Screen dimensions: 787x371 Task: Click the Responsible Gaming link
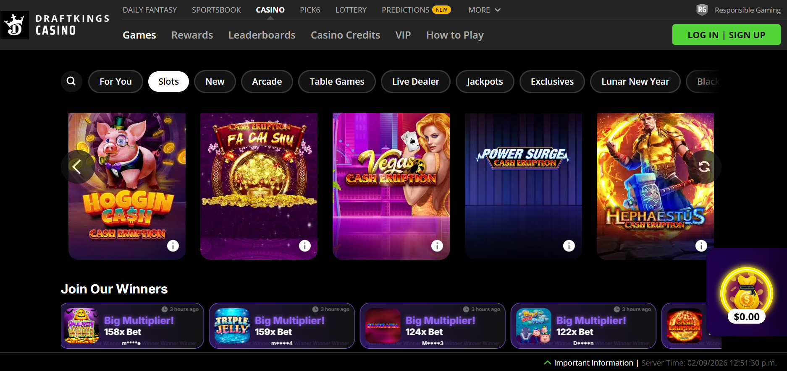(x=748, y=10)
